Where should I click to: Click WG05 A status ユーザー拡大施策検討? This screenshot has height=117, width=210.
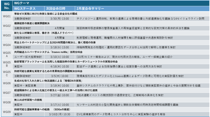click(28, 57)
